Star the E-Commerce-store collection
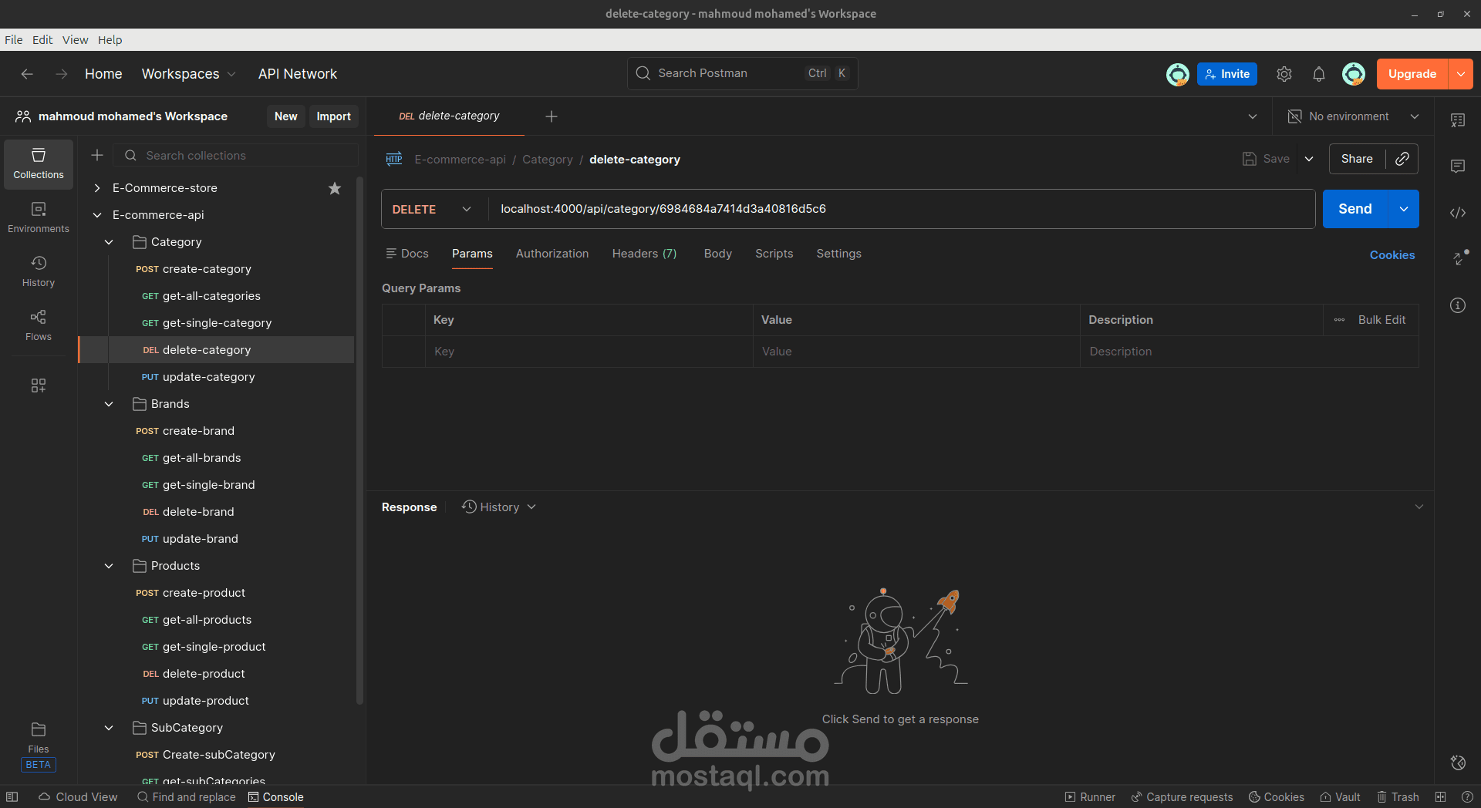This screenshot has width=1481, height=808. coord(335,187)
